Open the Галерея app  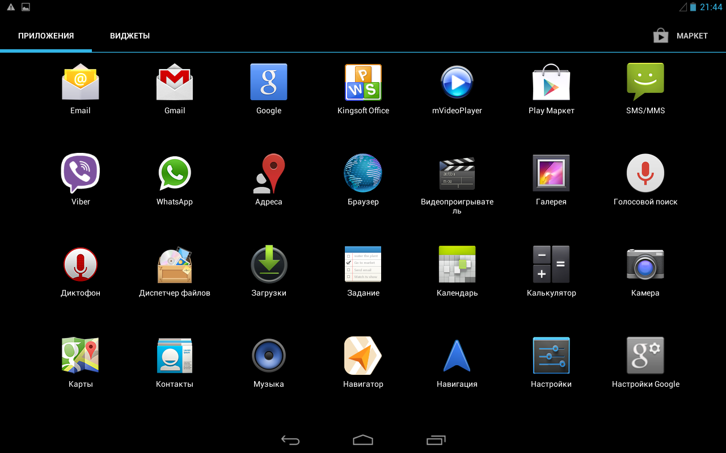(551, 173)
